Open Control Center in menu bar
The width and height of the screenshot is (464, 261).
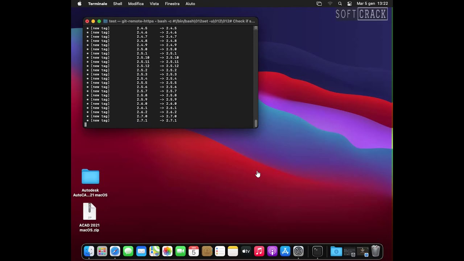point(349,4)
